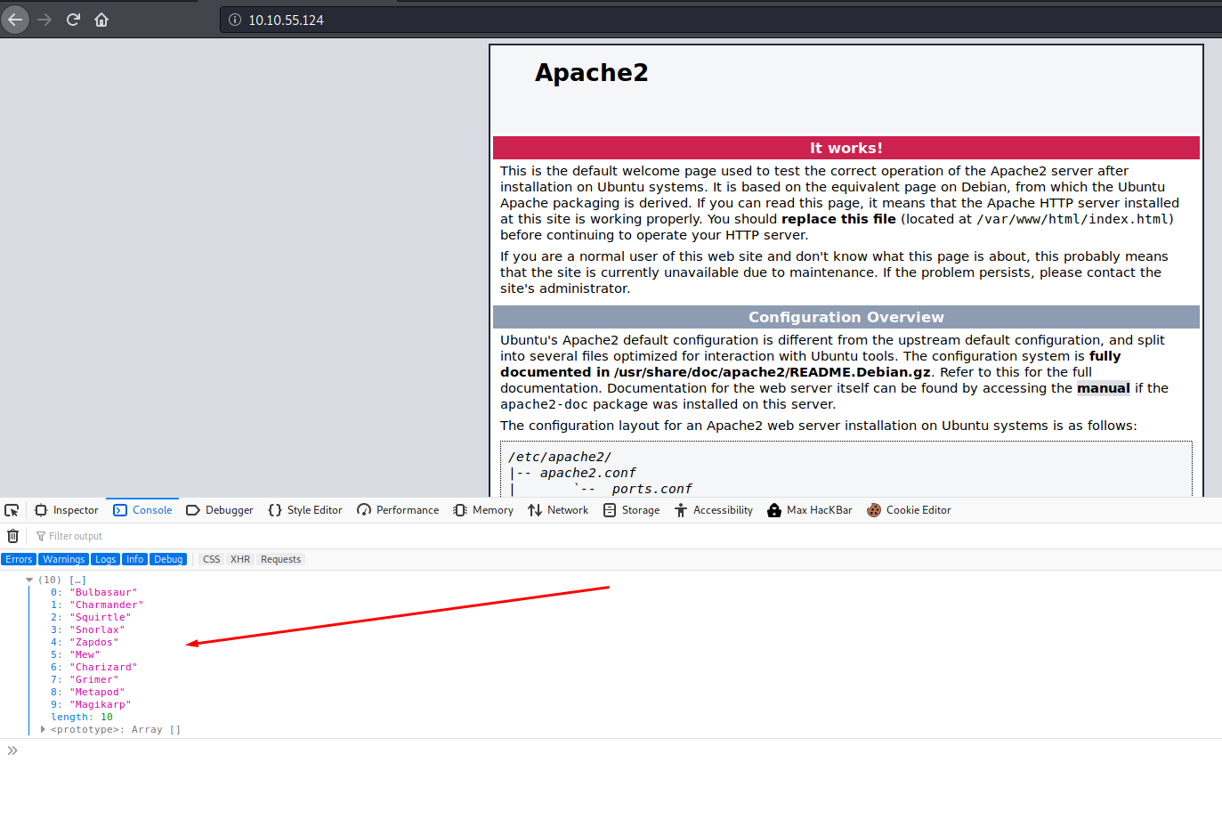Expand the Array prototype entry

[x=42, y=729]
